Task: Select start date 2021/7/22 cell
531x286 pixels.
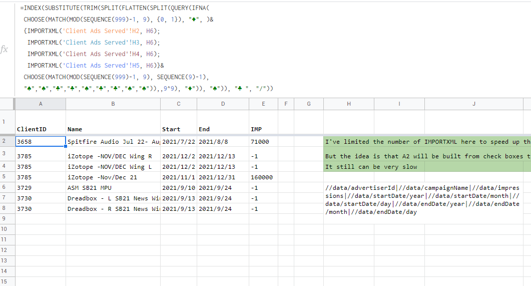Action: [179, 142]
